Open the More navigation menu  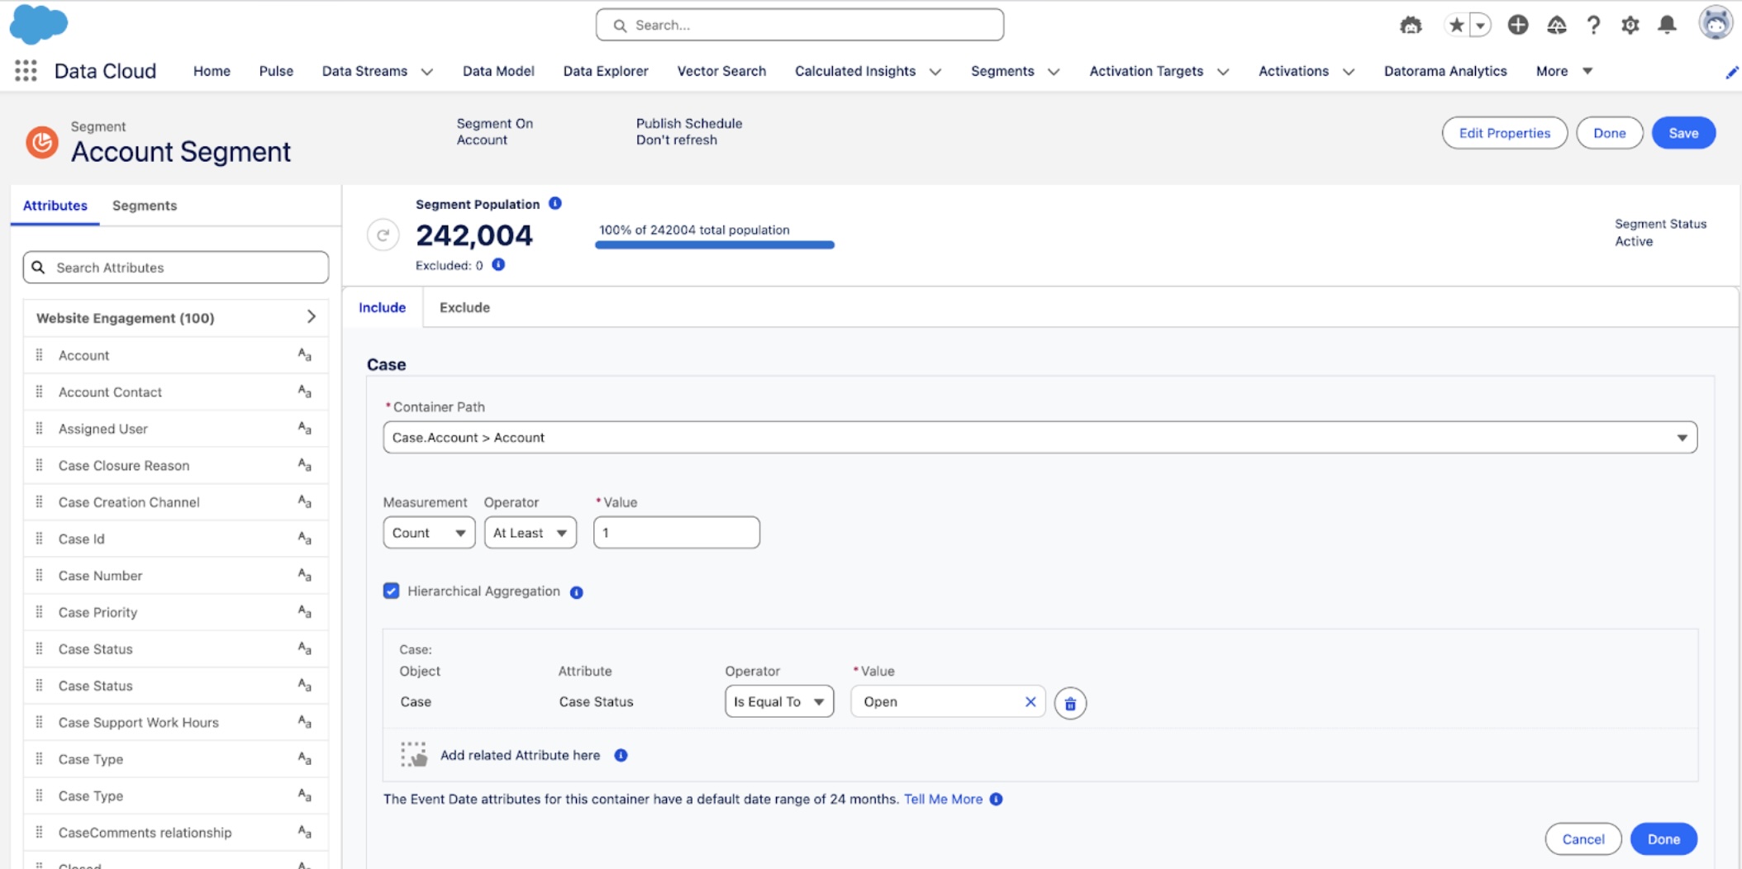point(1564,71)
